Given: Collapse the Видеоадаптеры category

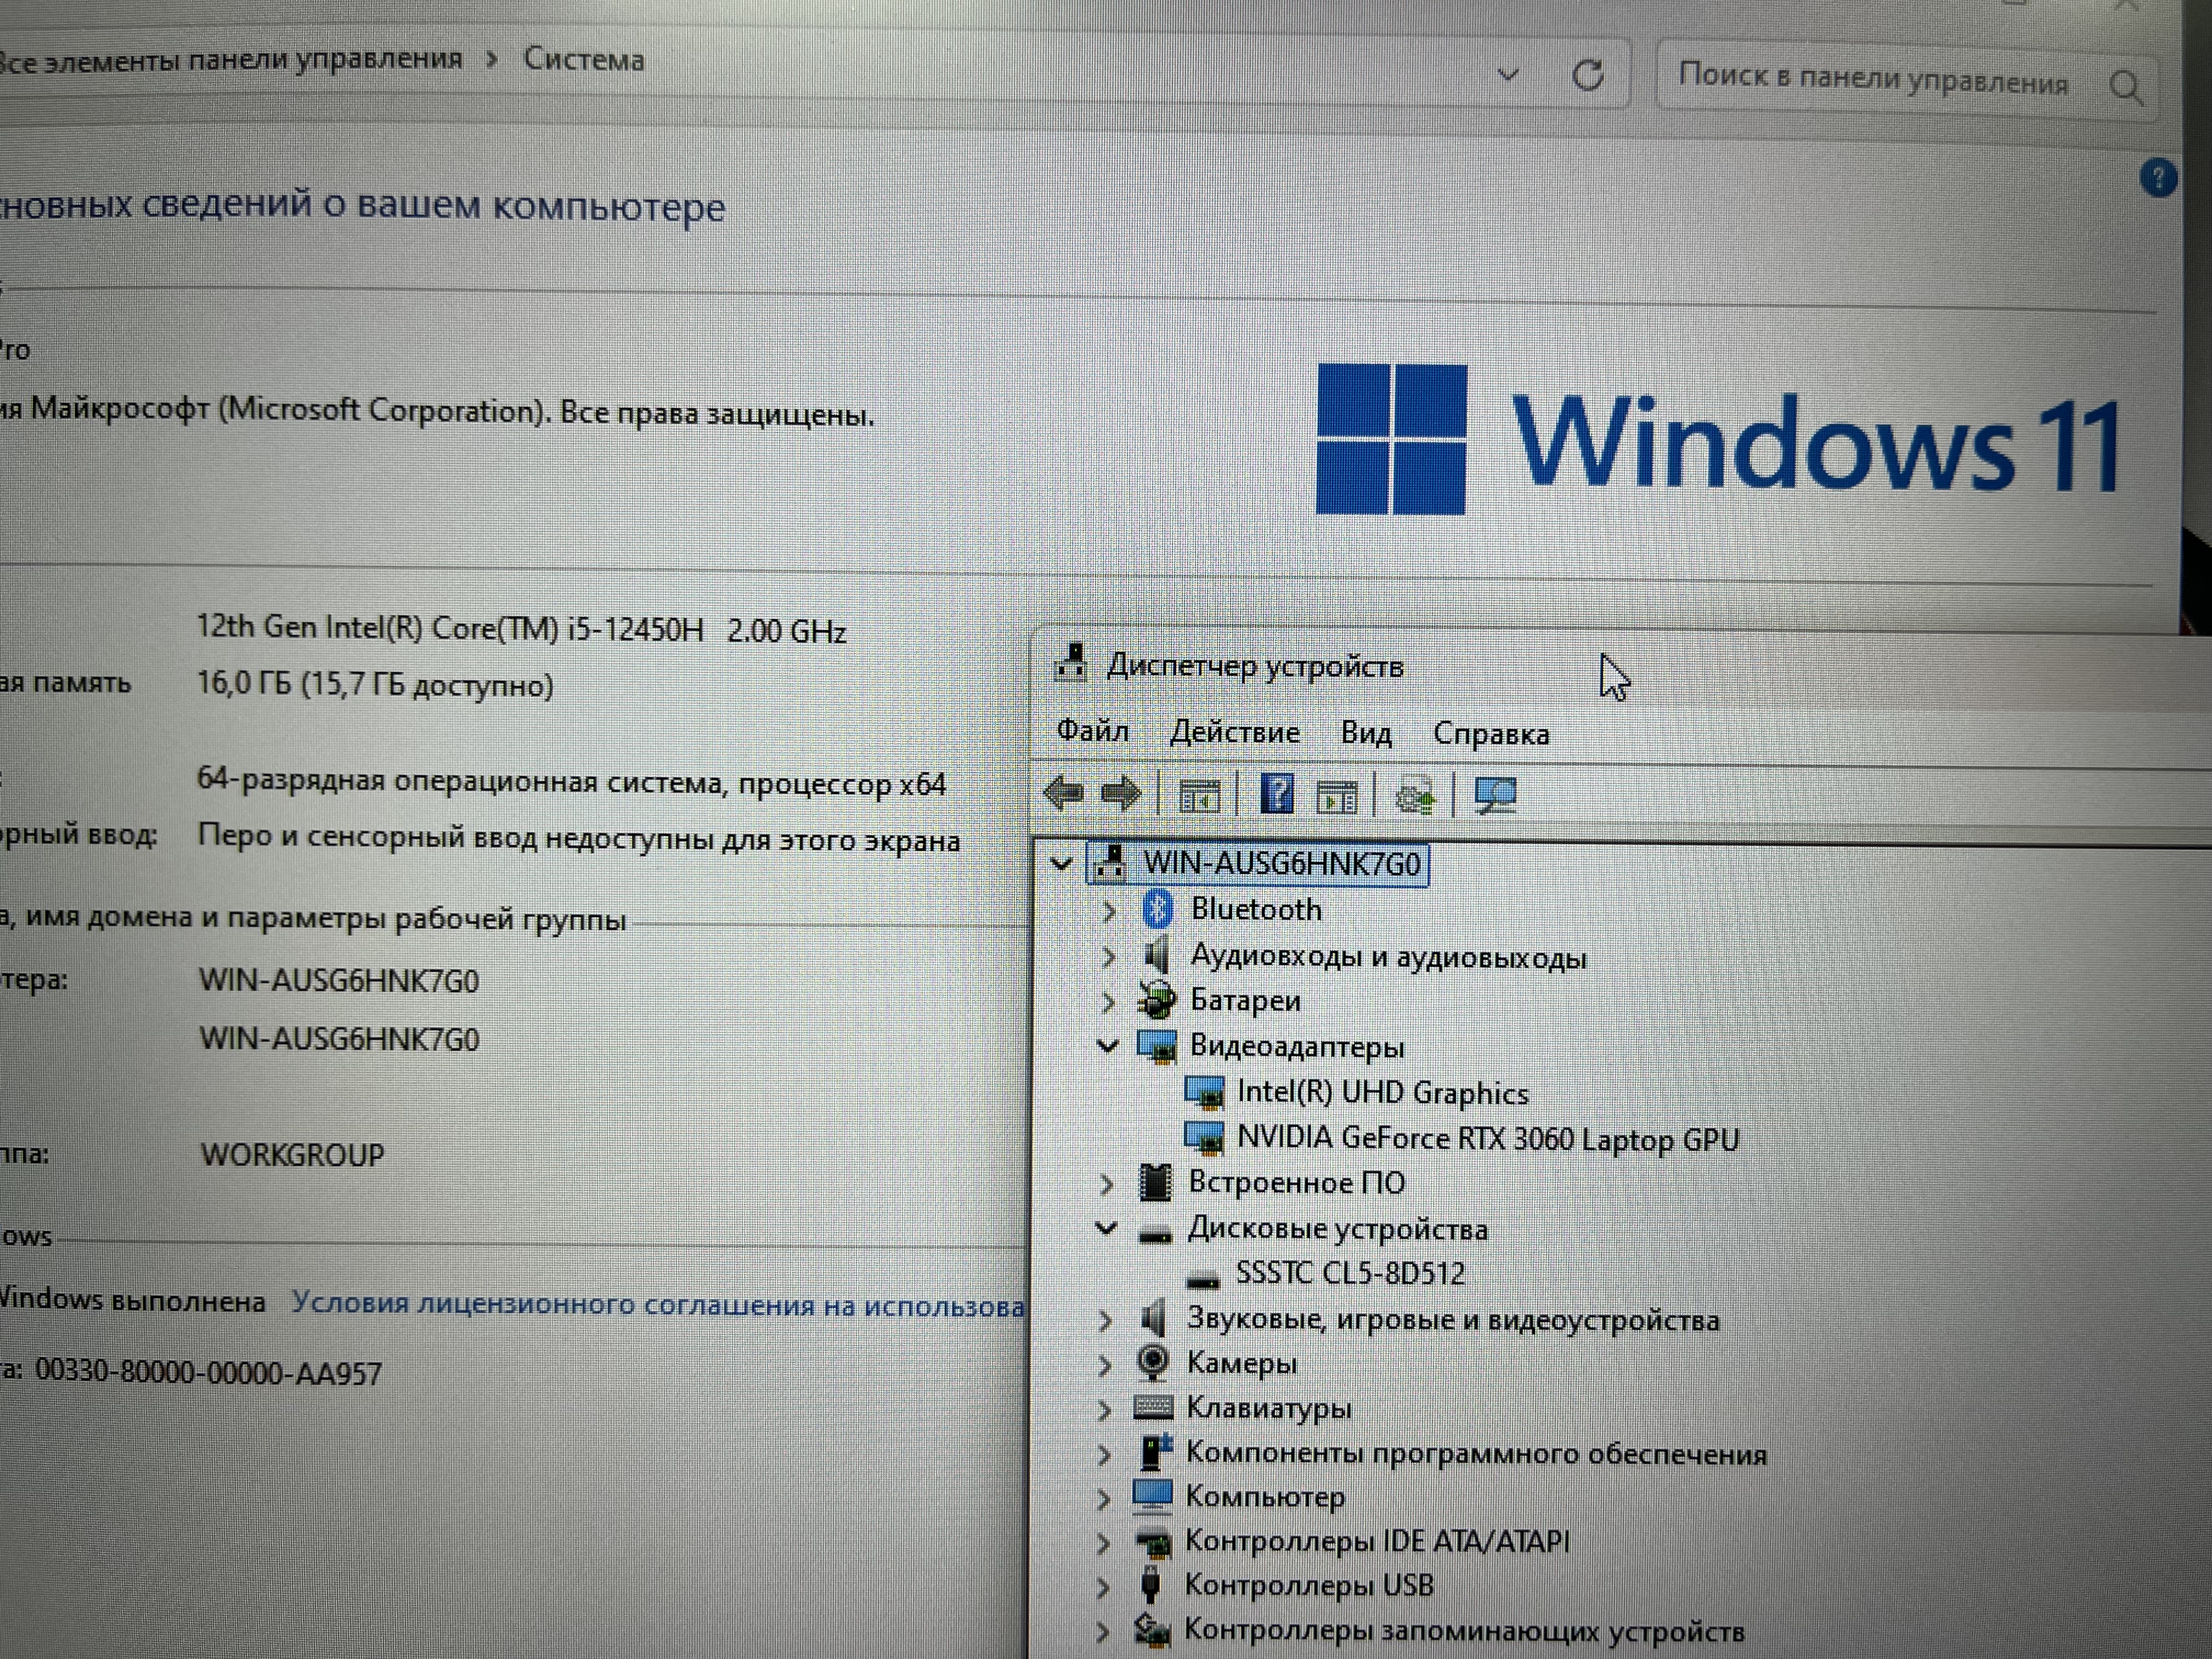Looking at the screenshot, I should 1107,1046.
